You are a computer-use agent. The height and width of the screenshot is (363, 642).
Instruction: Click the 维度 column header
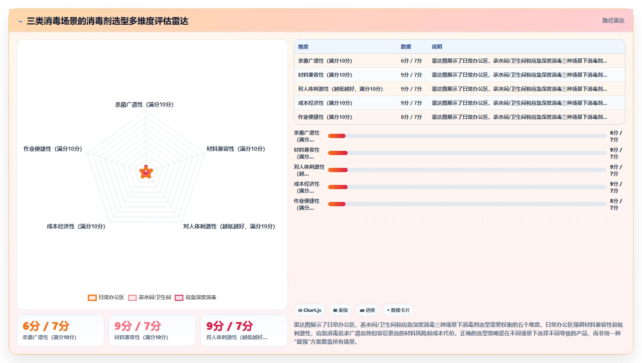click(303, 47)
